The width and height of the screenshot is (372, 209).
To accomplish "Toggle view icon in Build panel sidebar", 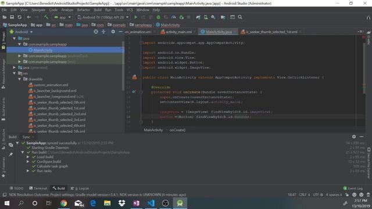I will pos(11,145).
